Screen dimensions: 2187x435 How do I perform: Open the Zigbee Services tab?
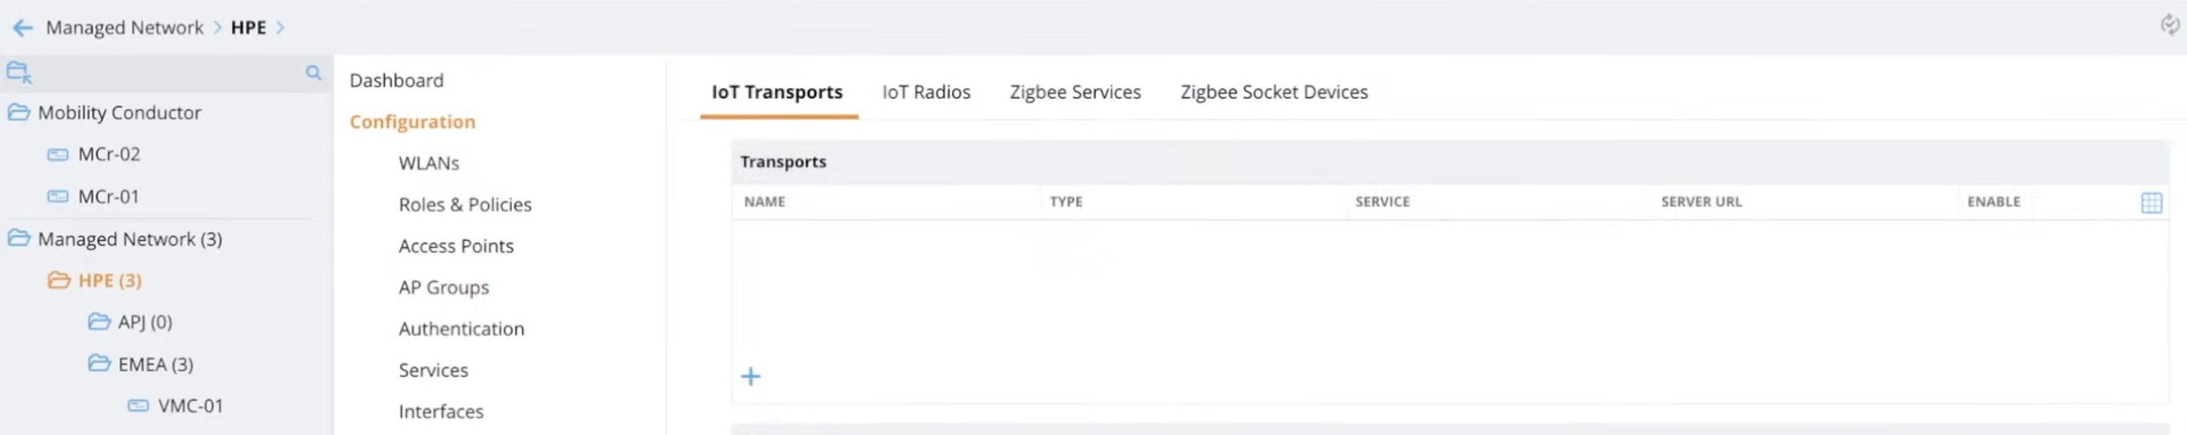[x=1074, y=92]
